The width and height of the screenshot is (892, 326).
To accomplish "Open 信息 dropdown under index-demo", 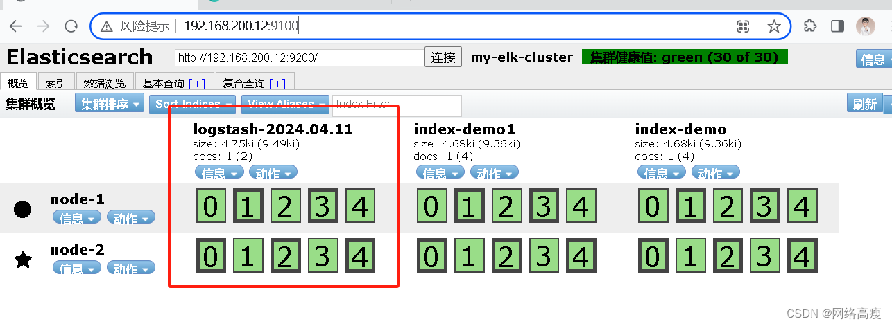I will [661, 172].
